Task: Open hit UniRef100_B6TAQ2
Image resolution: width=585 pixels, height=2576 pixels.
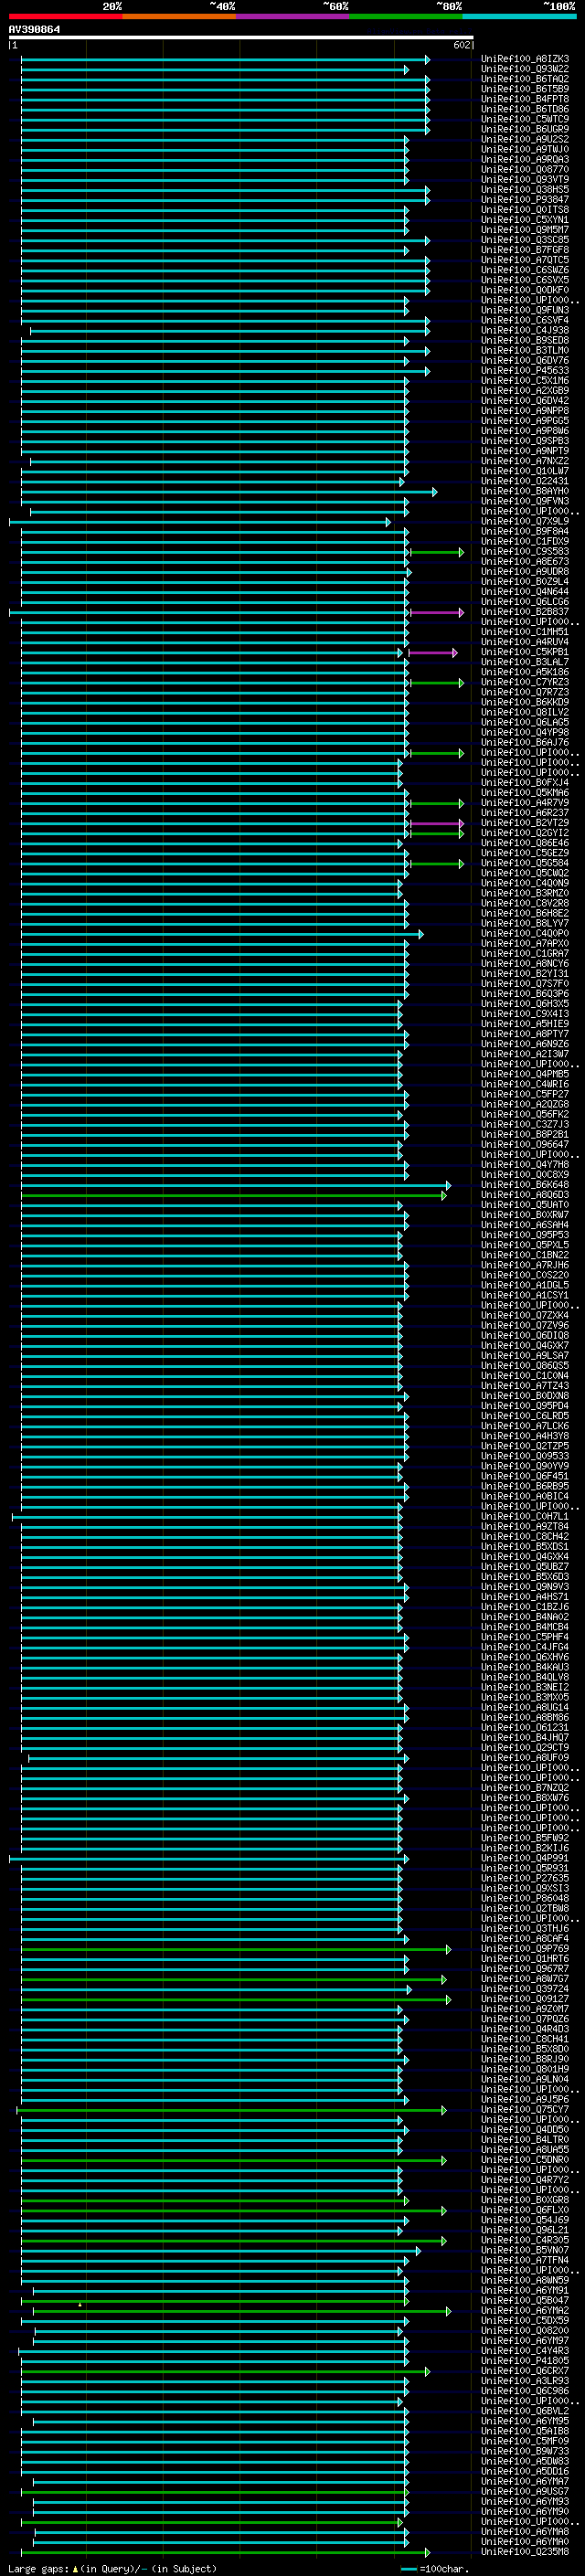Action: [525, 79]
